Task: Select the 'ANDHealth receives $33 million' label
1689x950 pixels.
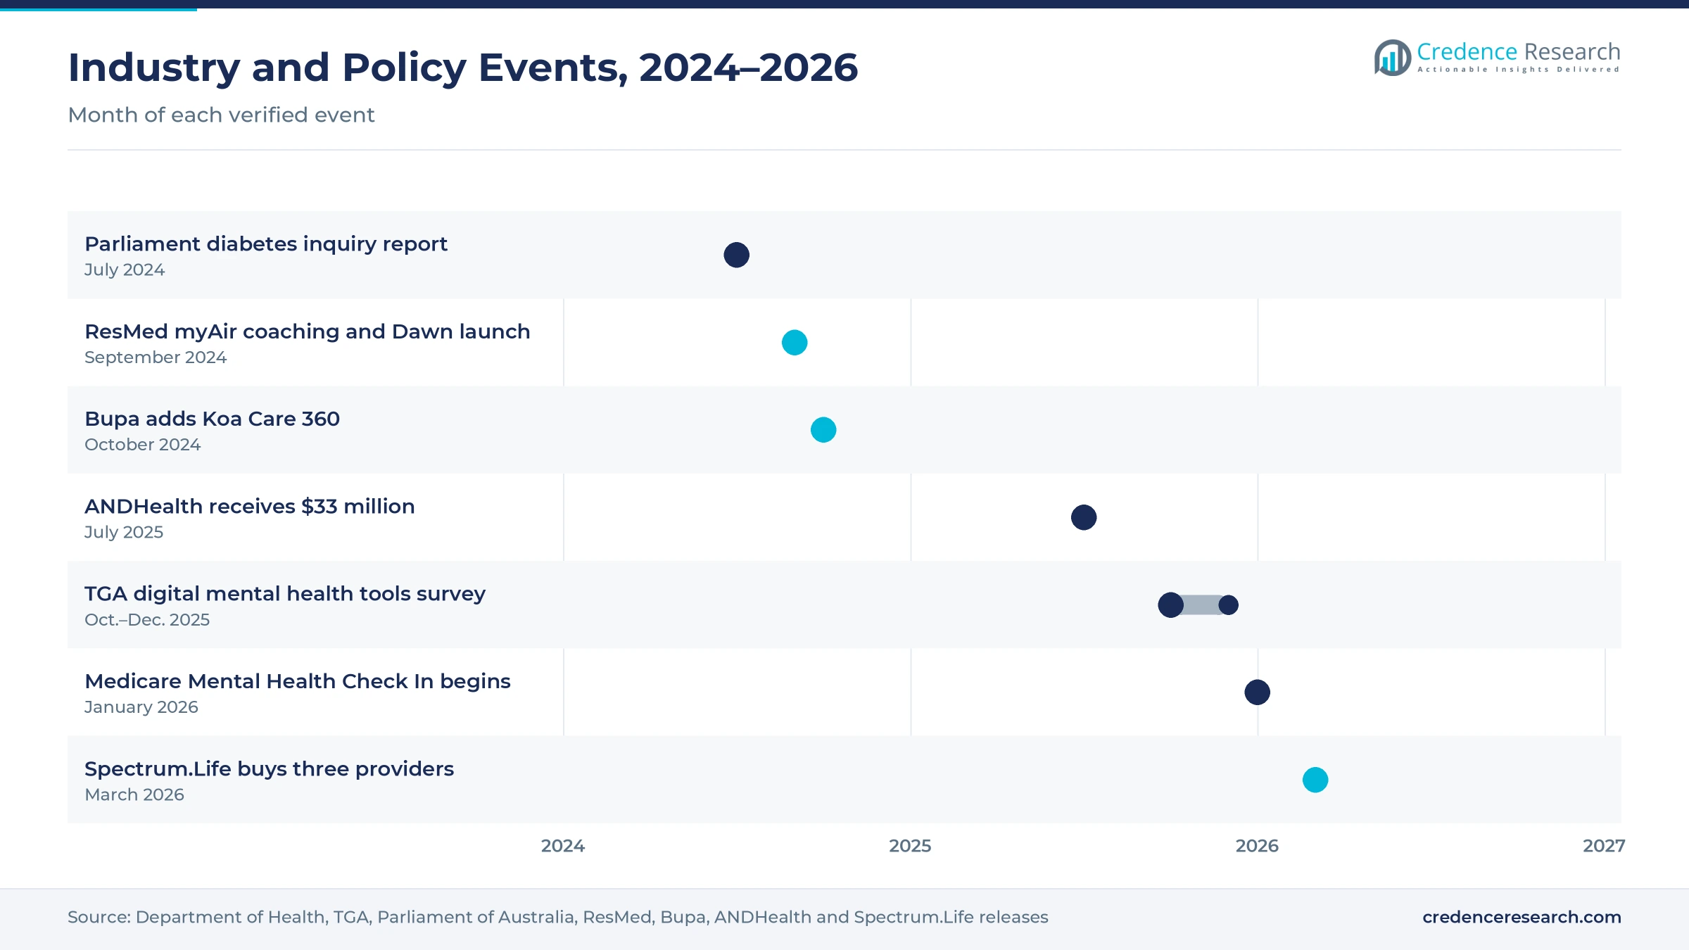Action: click(x=250, y=507)
